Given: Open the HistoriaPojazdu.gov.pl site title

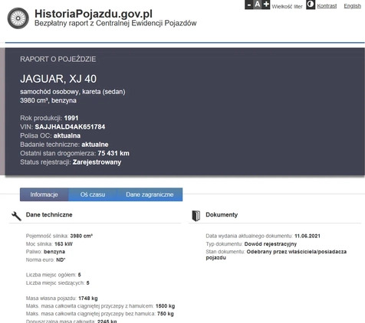Looking at the screenshot, I should click(x=94, y=14).
